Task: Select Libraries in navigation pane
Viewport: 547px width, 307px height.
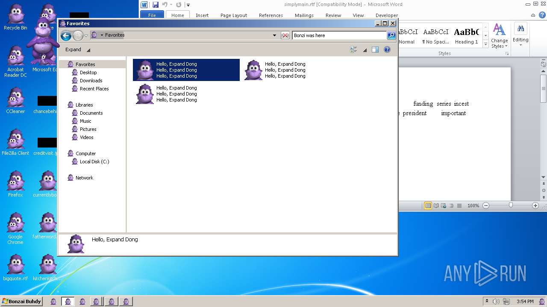Action: click(84, 105)
